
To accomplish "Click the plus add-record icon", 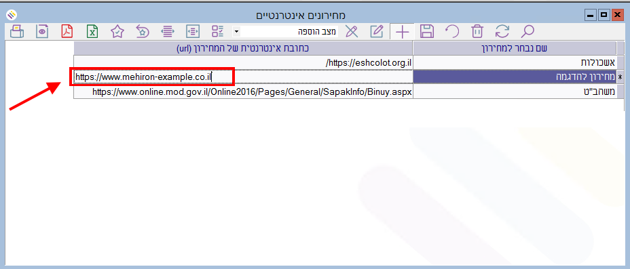I will (402, 32).
